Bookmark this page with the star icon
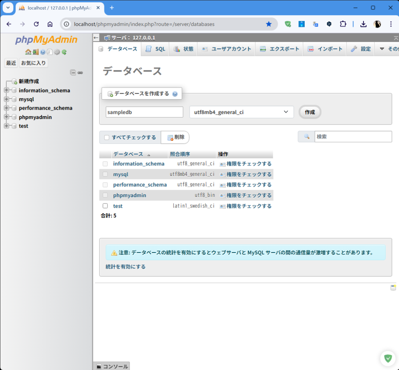 coord(268,24)
